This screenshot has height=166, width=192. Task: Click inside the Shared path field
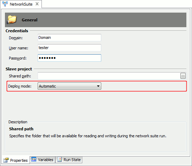(x=109, y=76)
